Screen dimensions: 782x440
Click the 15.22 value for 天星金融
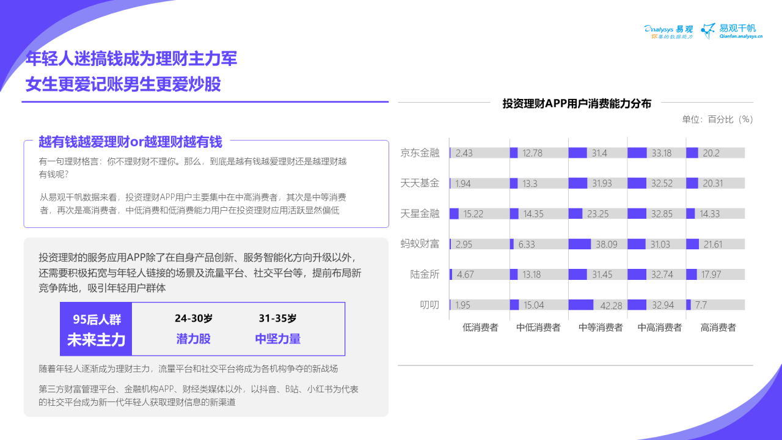tap(473, 214)
